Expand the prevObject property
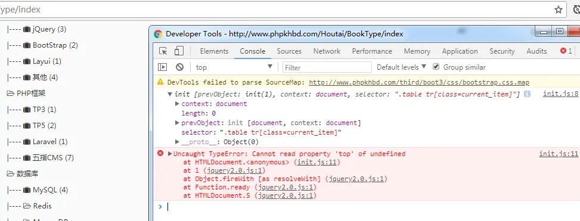The height and width of the screenshot is (221, 580). pyautogui.click(x=177, y=123)
